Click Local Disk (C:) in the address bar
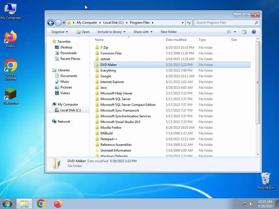 (x=113, y=23)
